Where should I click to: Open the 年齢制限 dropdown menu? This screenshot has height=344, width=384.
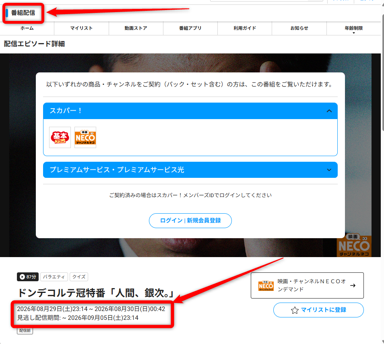353,29
